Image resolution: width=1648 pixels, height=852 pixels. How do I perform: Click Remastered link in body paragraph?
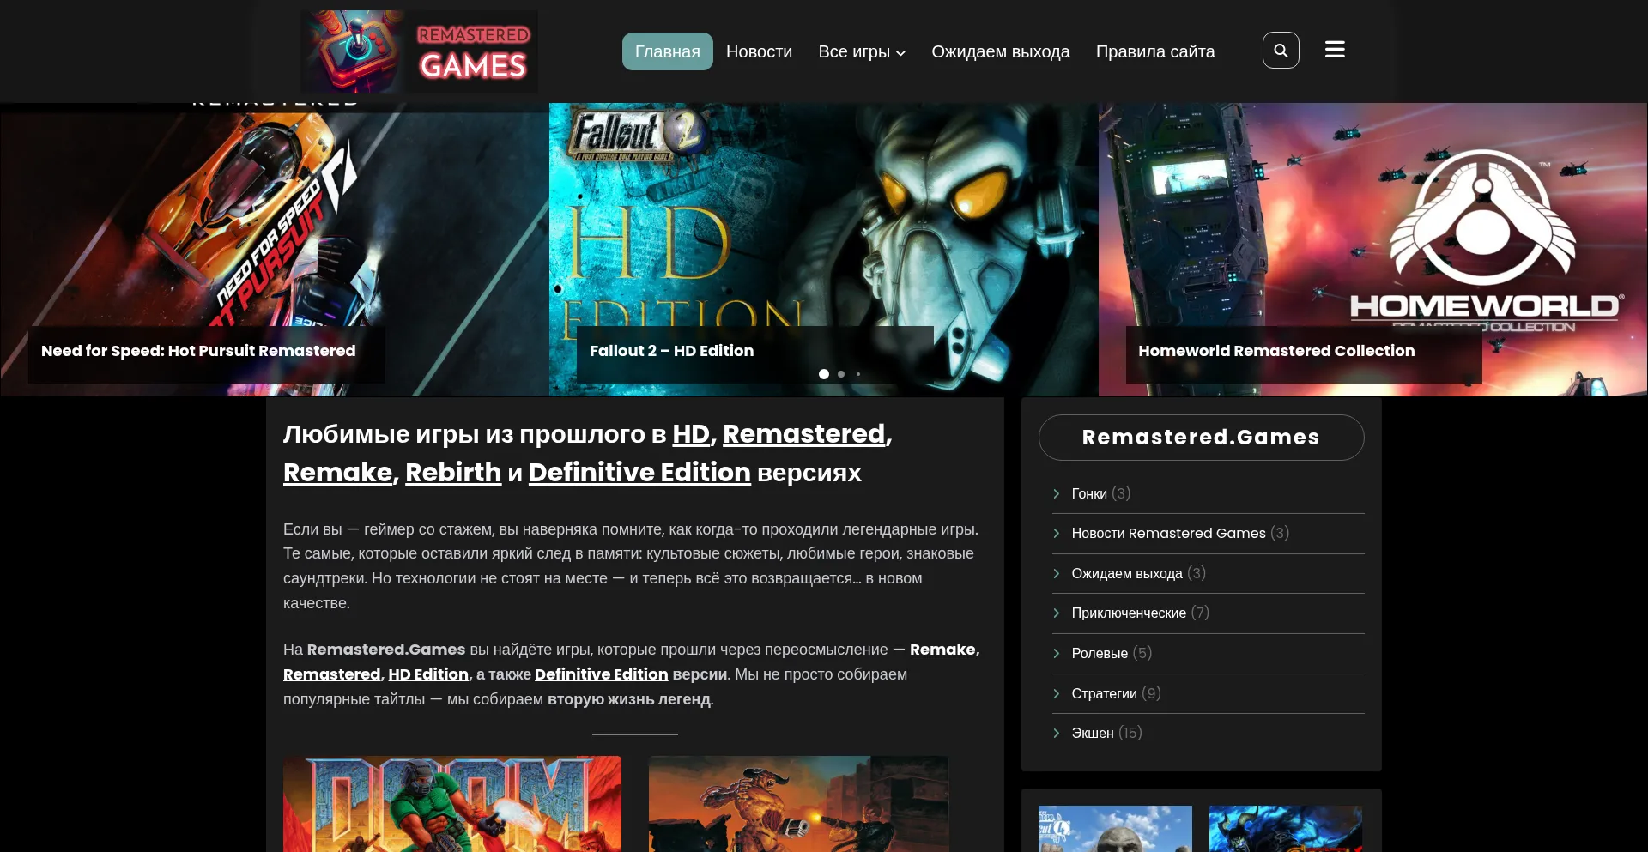pos(332,674)
